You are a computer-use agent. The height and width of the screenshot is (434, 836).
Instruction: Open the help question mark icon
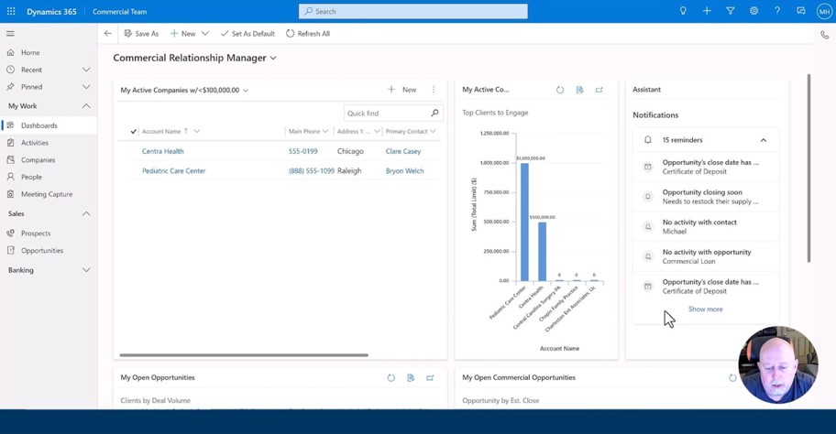[777, 11]
